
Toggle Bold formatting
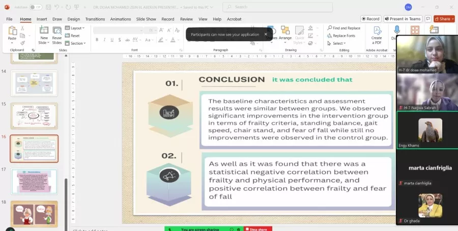(x=97, y=40)
